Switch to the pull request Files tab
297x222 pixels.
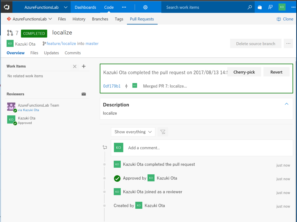pos(34,53)
